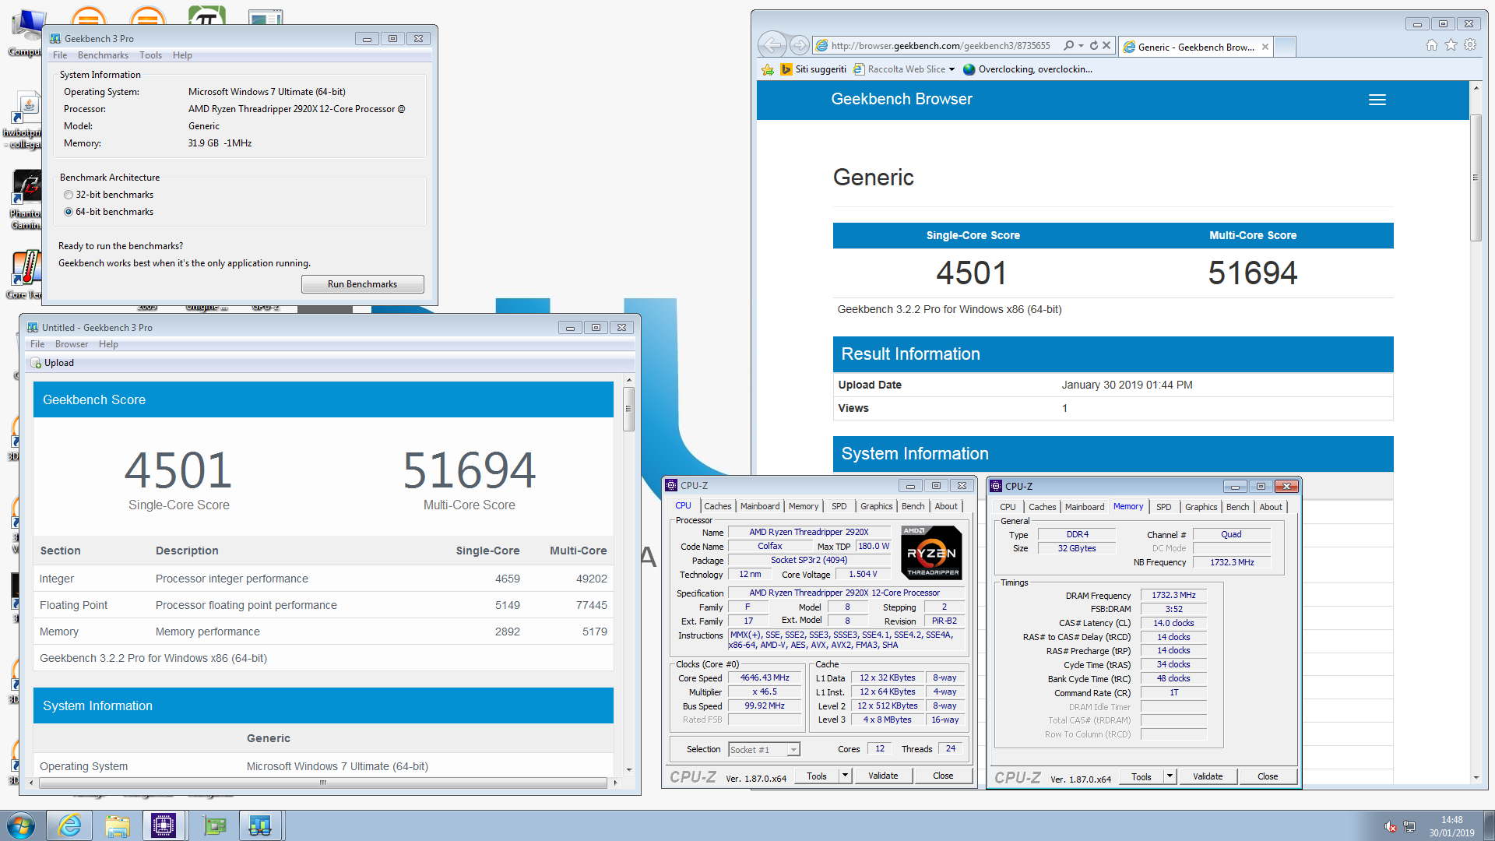This screenshot has height=841, width=1495.
Task: Click the network tray icon
Action: [x=1409, y=826]
